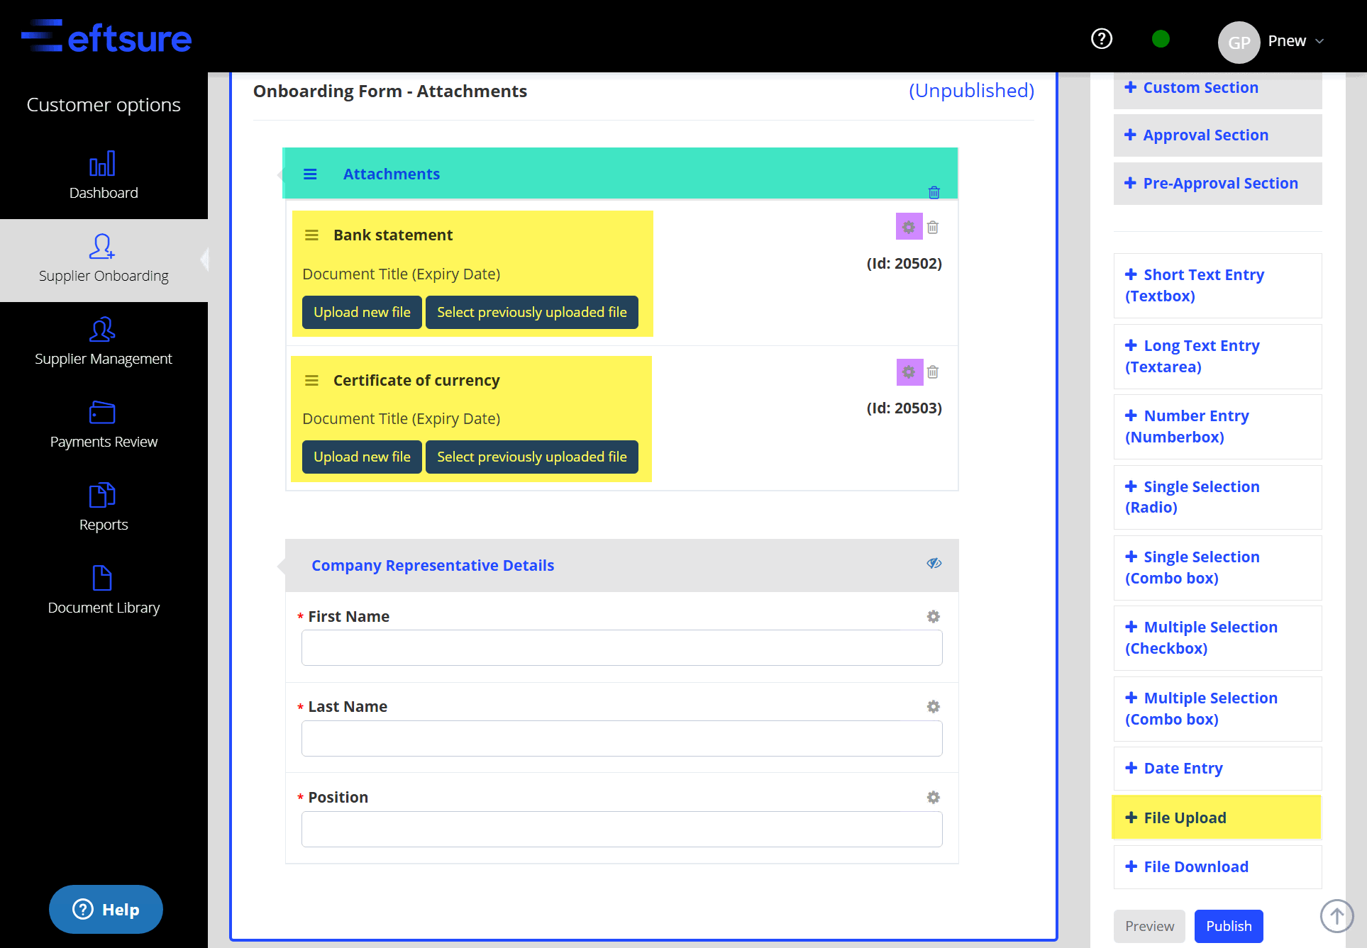Open the Document Library
The width and height of the screenshot is (1367, 948).
[x=104, y=591]
